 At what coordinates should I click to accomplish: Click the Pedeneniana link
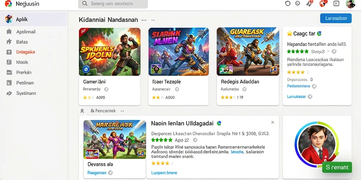coord(299,86)
